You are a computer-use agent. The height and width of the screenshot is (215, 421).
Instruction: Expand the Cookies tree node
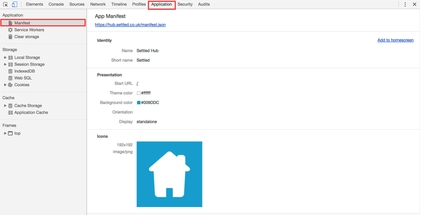(x=5, y=85)
